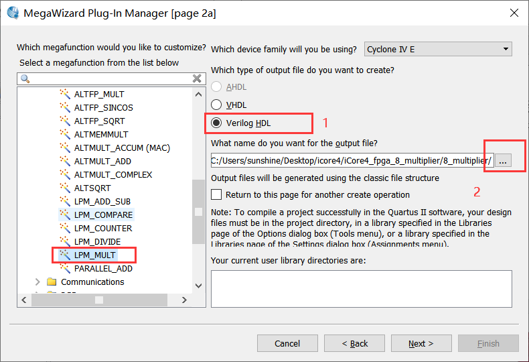The width and height of the screenshot is (529, 362).
Task: Click the Next button
Action: 421,343
